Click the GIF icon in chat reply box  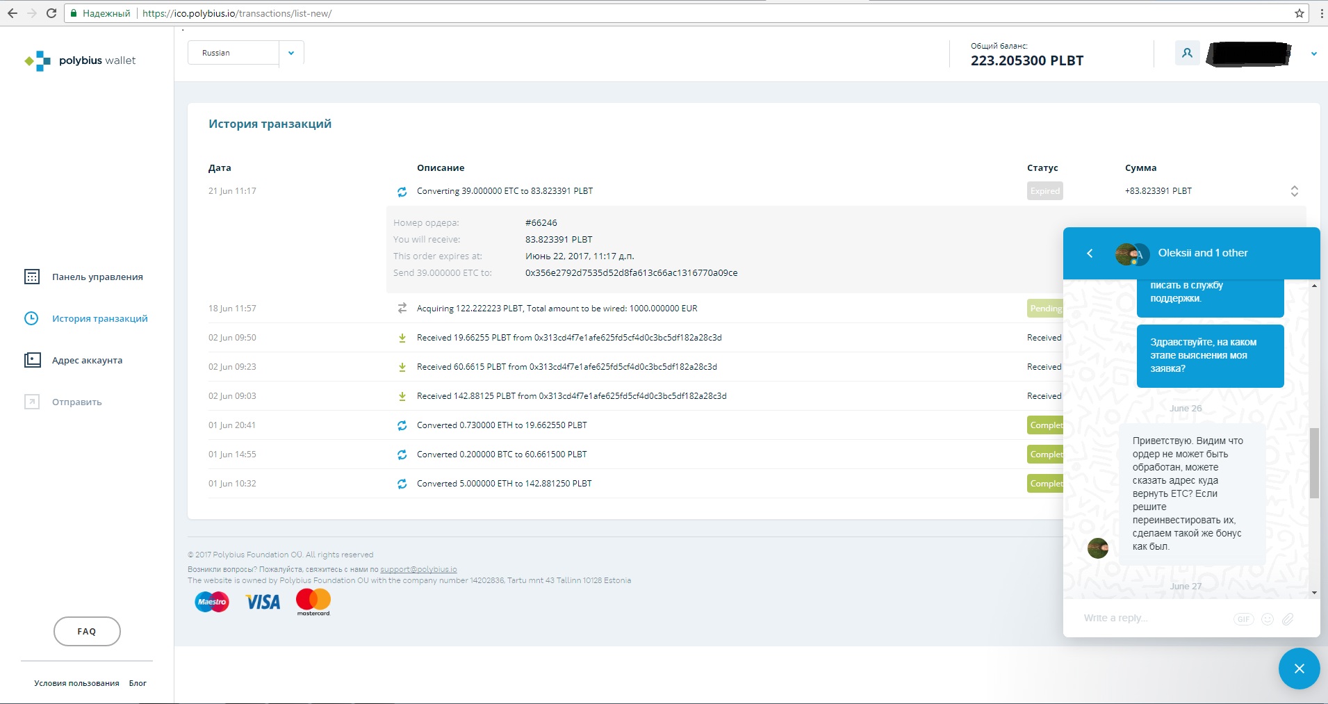tap(1243, 619)
